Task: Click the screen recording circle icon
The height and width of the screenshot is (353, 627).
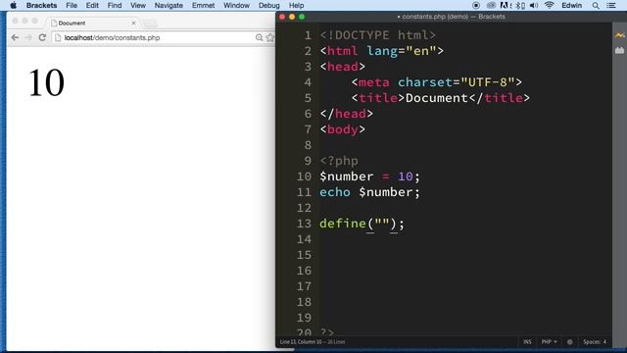Action: pos(476,6)
